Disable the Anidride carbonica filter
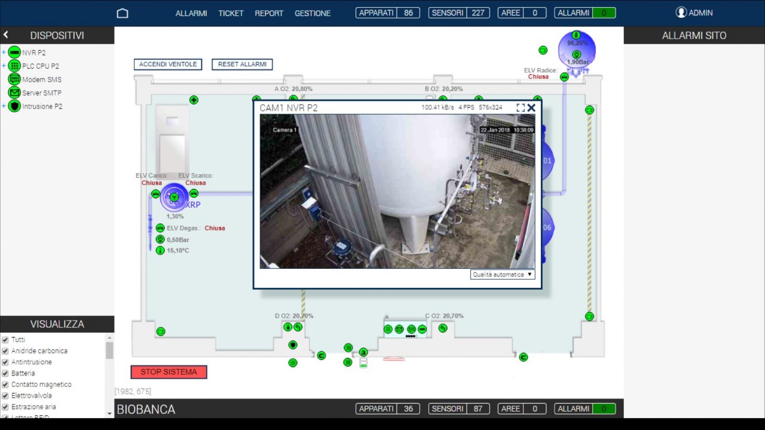 tap(6, 351)
